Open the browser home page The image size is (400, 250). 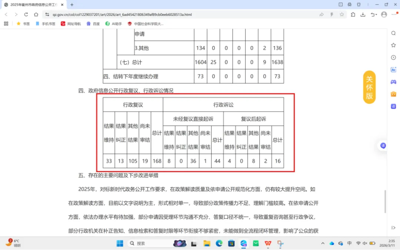click(36, 14)
